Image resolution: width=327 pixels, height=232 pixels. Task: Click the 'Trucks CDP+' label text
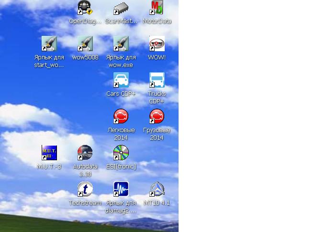point(157,97)
